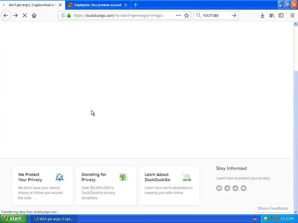298x223 pixels.
Task: Click the on-screen keyboard tray icon
Action: coord(255,219)
